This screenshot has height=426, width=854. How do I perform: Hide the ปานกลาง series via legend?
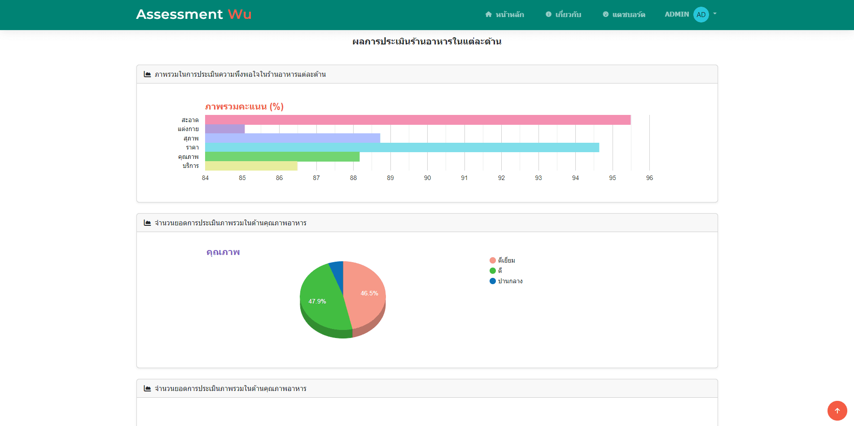click(x=506, y=281)
